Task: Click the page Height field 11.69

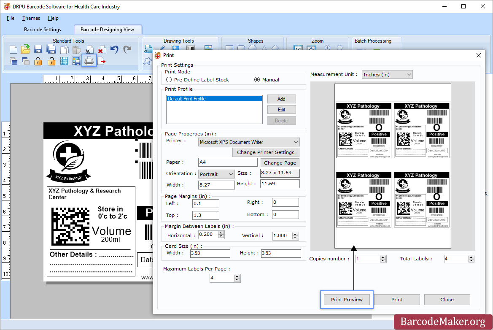Action: coord(280,184)
